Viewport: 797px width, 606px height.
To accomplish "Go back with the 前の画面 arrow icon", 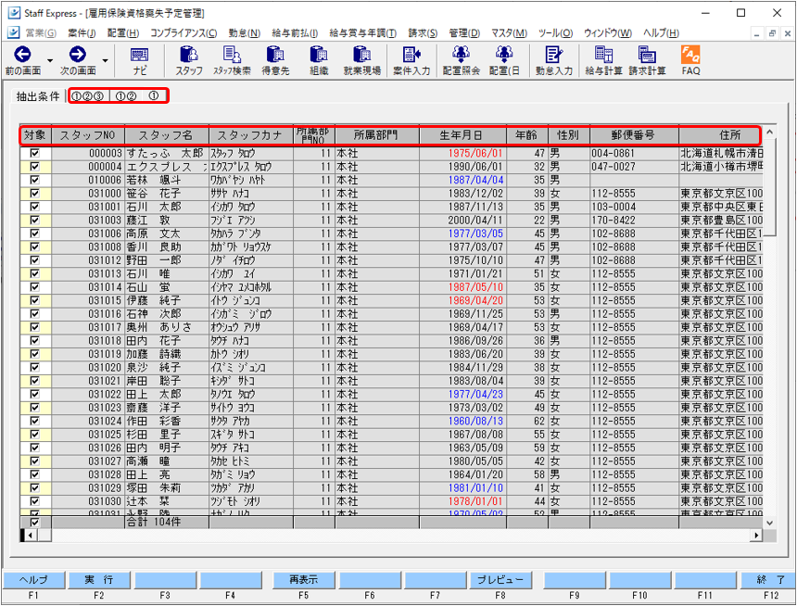I will tap(22, 55).
